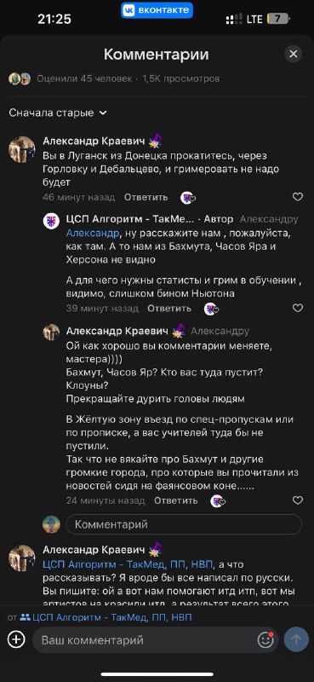Tap Ответить under the 46 минут назад comment
314x682 pixels.
click(146, 197)
